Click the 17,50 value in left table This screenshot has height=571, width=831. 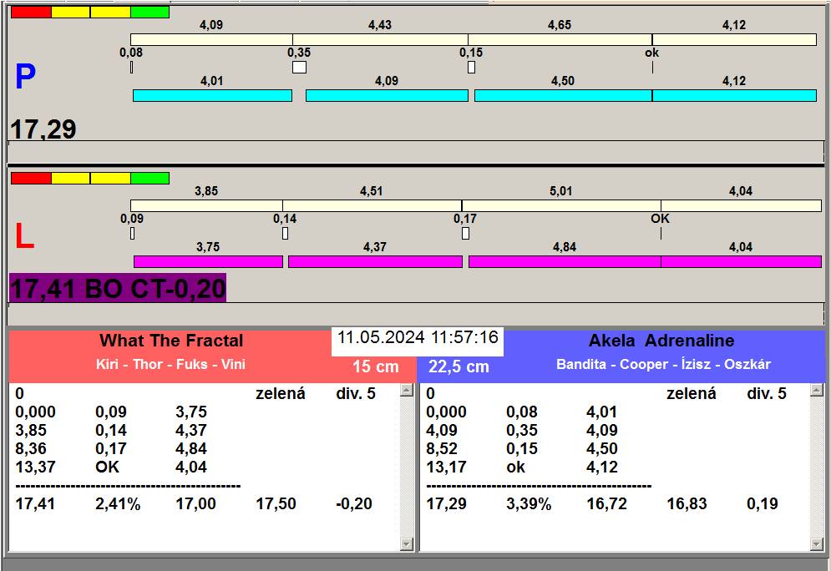pos(276,503)
